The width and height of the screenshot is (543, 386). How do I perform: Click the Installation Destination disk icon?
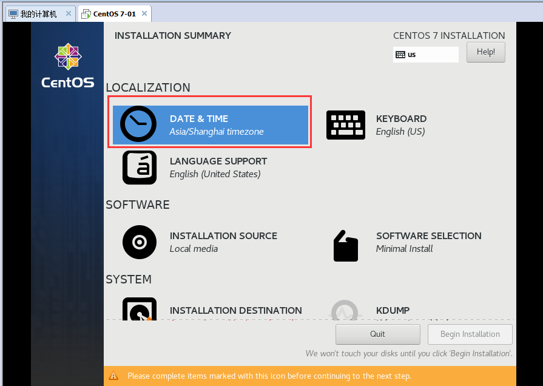140,309
